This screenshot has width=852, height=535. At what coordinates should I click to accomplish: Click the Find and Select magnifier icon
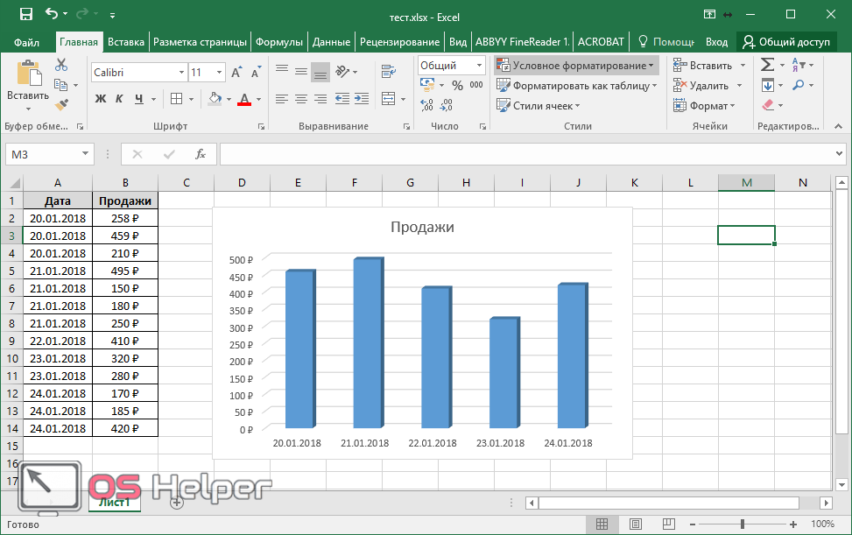[798, 86]
